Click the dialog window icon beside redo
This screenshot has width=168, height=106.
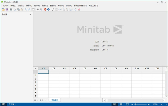click(x=33, y=10)
